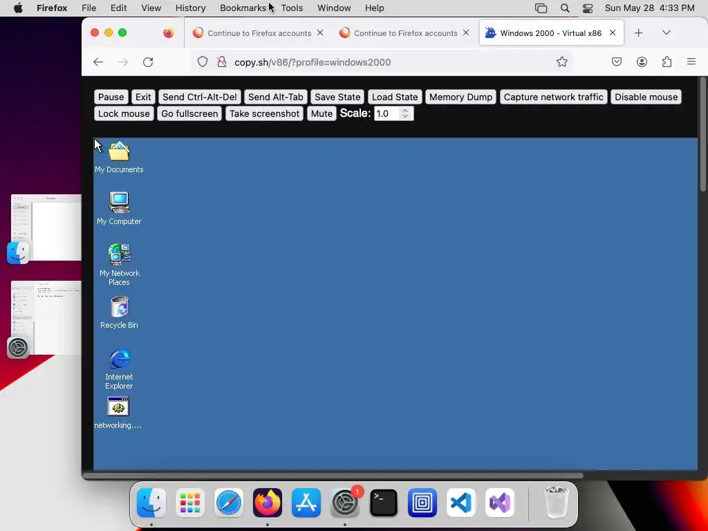The image size is (708, 531).
Task: Open the extensions puzzle icon
Action: 667,62
